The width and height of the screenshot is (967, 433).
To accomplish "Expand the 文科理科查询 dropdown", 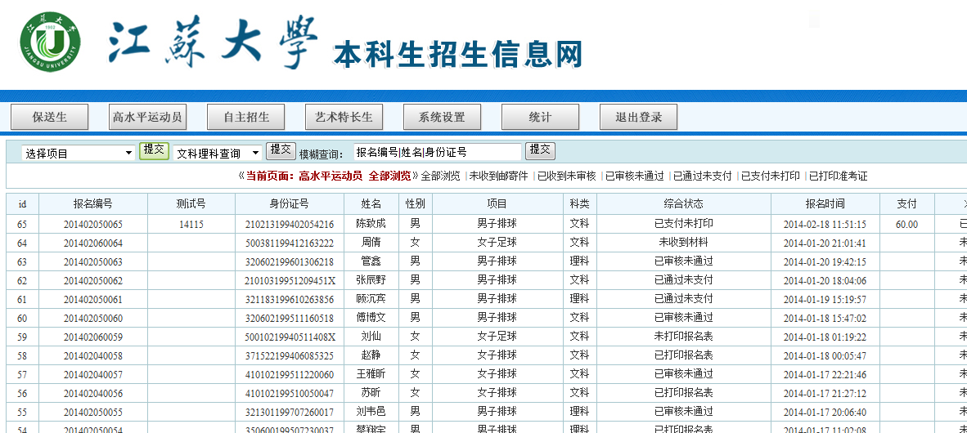I will [218, 154].
